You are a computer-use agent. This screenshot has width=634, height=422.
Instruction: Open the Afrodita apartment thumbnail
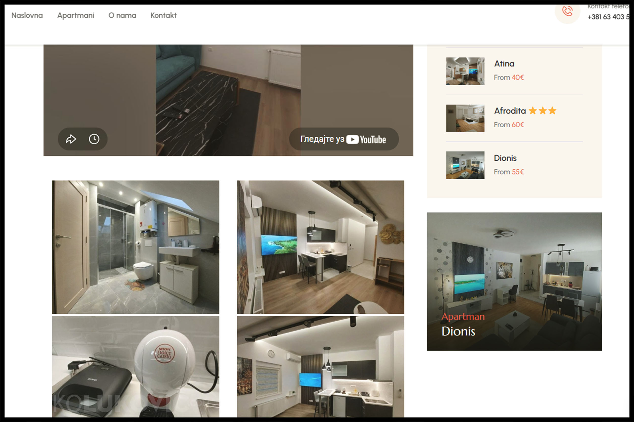465,118
